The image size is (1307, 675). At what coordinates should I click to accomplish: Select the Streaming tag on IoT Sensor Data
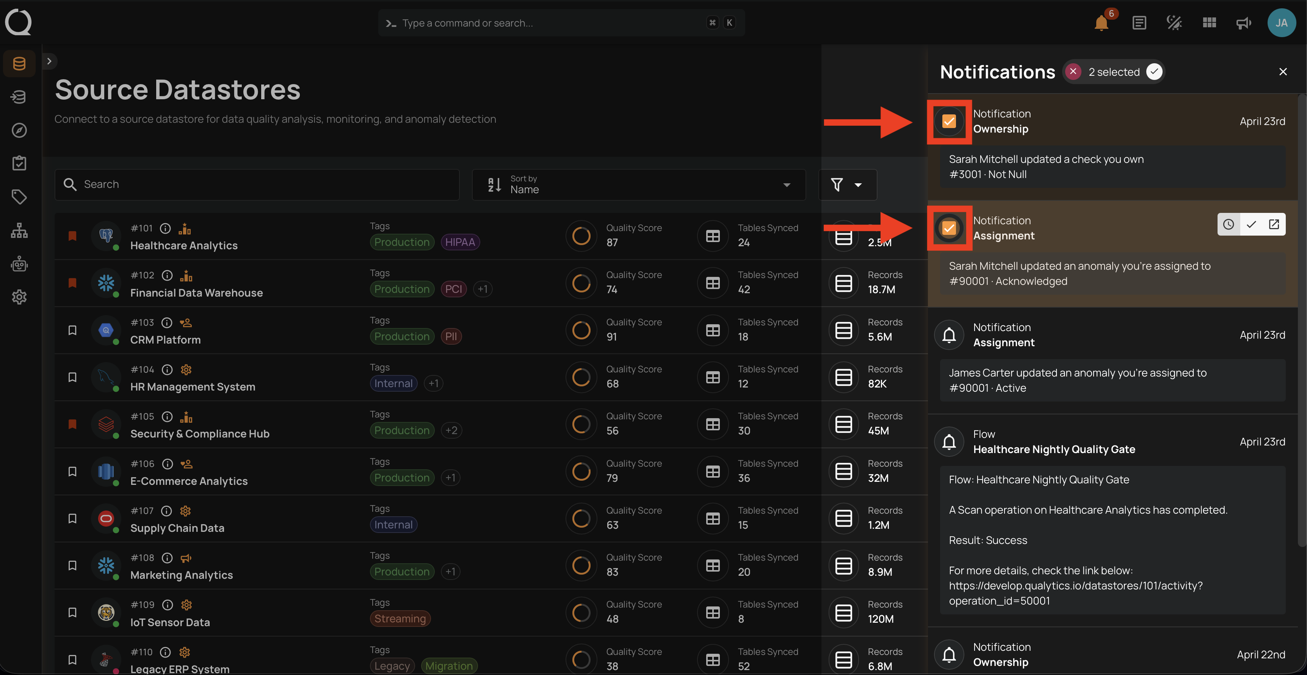(400, 619)
